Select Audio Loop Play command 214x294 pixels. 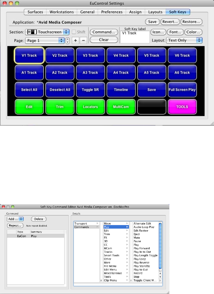click(x=144, y=227)
